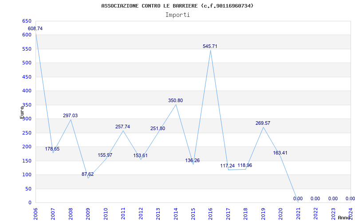Click the 2022 x-axis tick label
Image resolution: width=355 pixels, height=222 pixels.
[x=316, y=214]
